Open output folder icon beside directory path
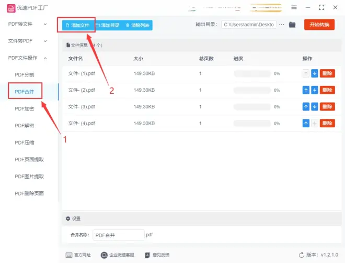This screenshot has width=345, height=263. (292, 25)
